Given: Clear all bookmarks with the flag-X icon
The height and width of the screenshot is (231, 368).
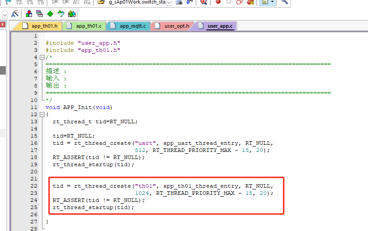Looking at the screenshot, I should pyautogui.click(x=41, y=2).
